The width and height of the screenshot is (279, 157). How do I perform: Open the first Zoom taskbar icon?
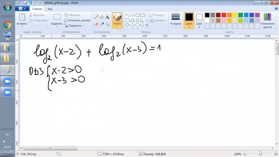tap(7, 82)
